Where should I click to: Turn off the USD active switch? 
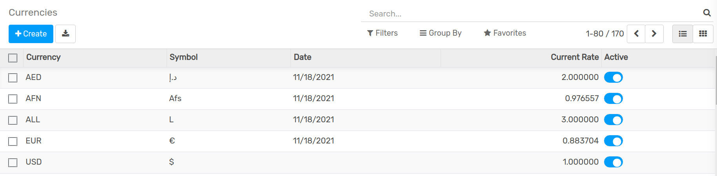[x=613, y=162]
